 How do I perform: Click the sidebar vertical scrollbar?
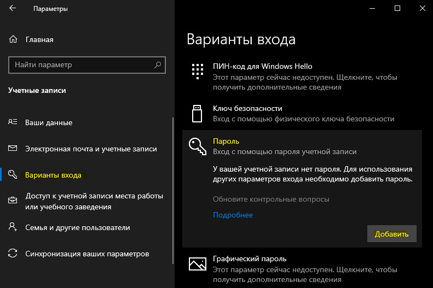[x=173, y=190]
